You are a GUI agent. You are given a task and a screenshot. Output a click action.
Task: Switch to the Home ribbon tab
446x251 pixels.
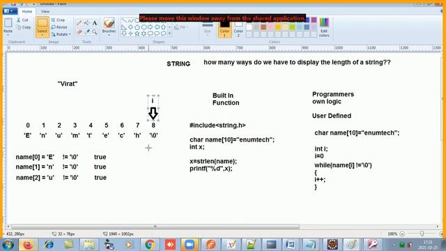click(27, 11)
